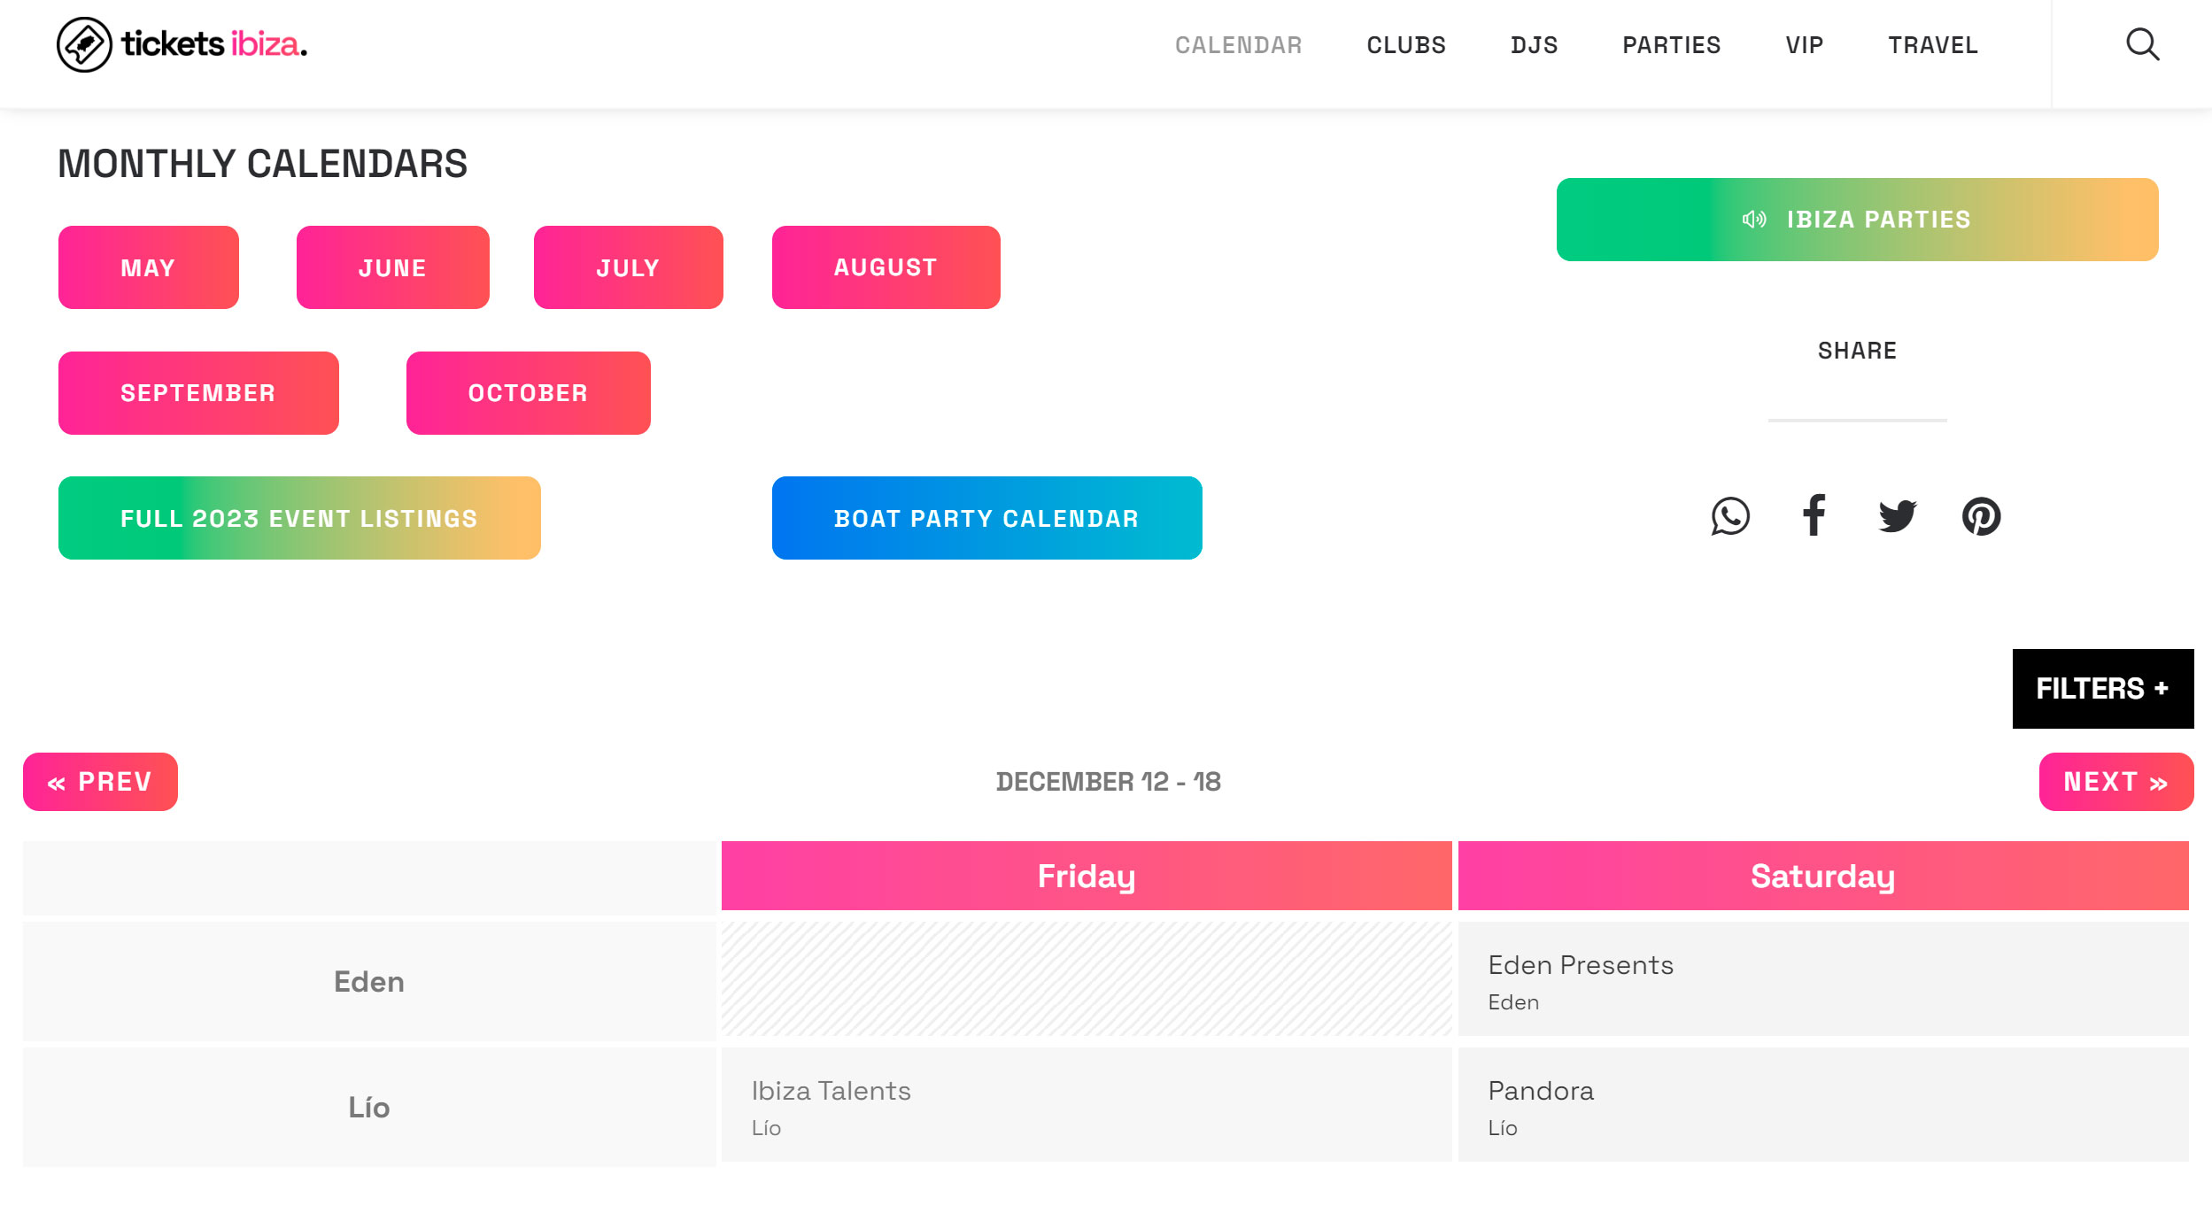2212x1221 pixels.
Task: Select the September calendar button
Action: coord(198,393)
